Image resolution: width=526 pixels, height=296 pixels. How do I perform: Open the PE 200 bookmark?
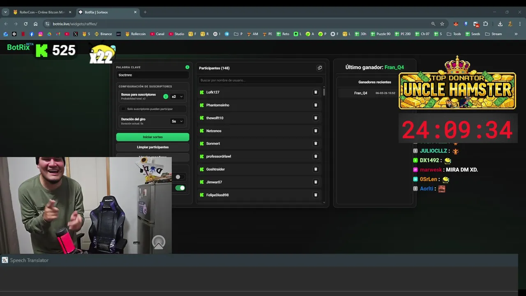402,34
